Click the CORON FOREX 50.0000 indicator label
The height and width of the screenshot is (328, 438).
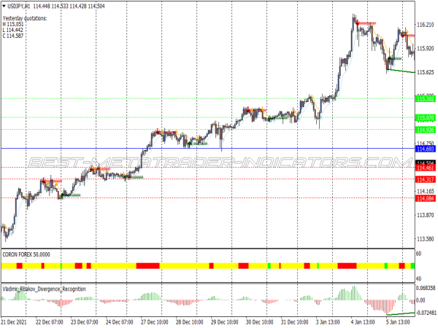27,254
